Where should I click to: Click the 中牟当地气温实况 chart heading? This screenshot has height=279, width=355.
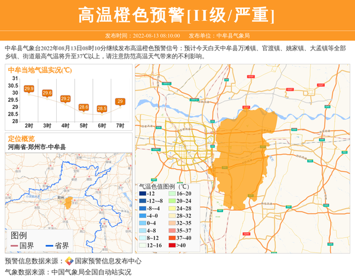(x=40, y=70)
